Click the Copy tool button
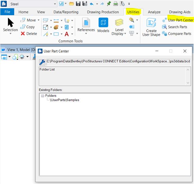This screenshot has height=184, width=194. [x=28, y=27]
